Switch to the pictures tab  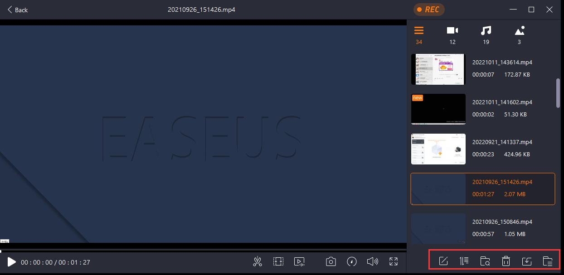(x=520, y=35)
